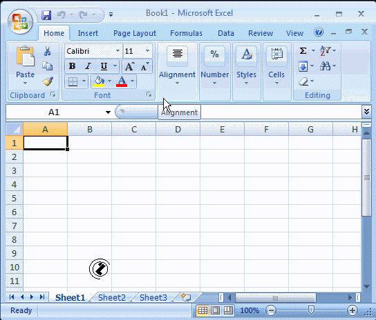Insert AutoSum with the sigma icon
Screen dimensions: 376x320
[x=303, y=51]
